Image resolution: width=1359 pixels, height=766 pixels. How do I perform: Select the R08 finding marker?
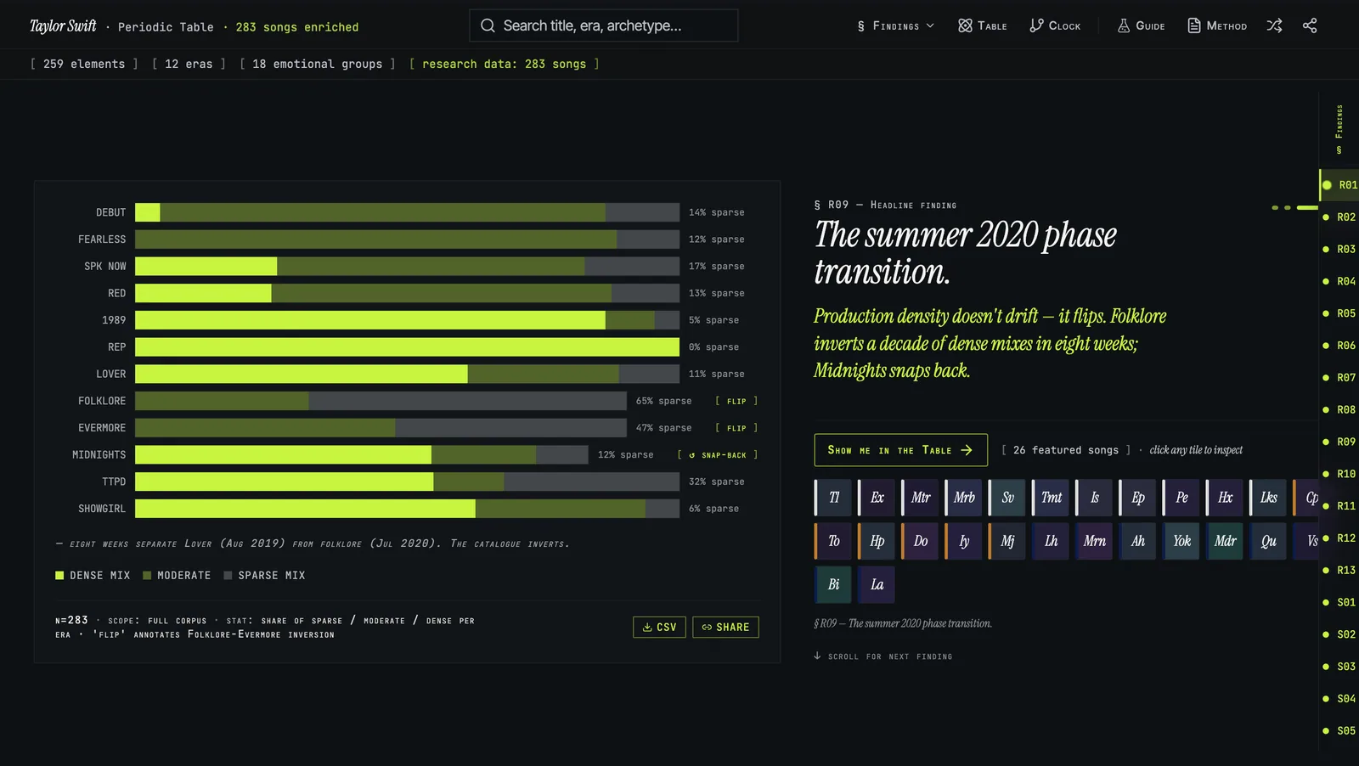coord(1339,410)
